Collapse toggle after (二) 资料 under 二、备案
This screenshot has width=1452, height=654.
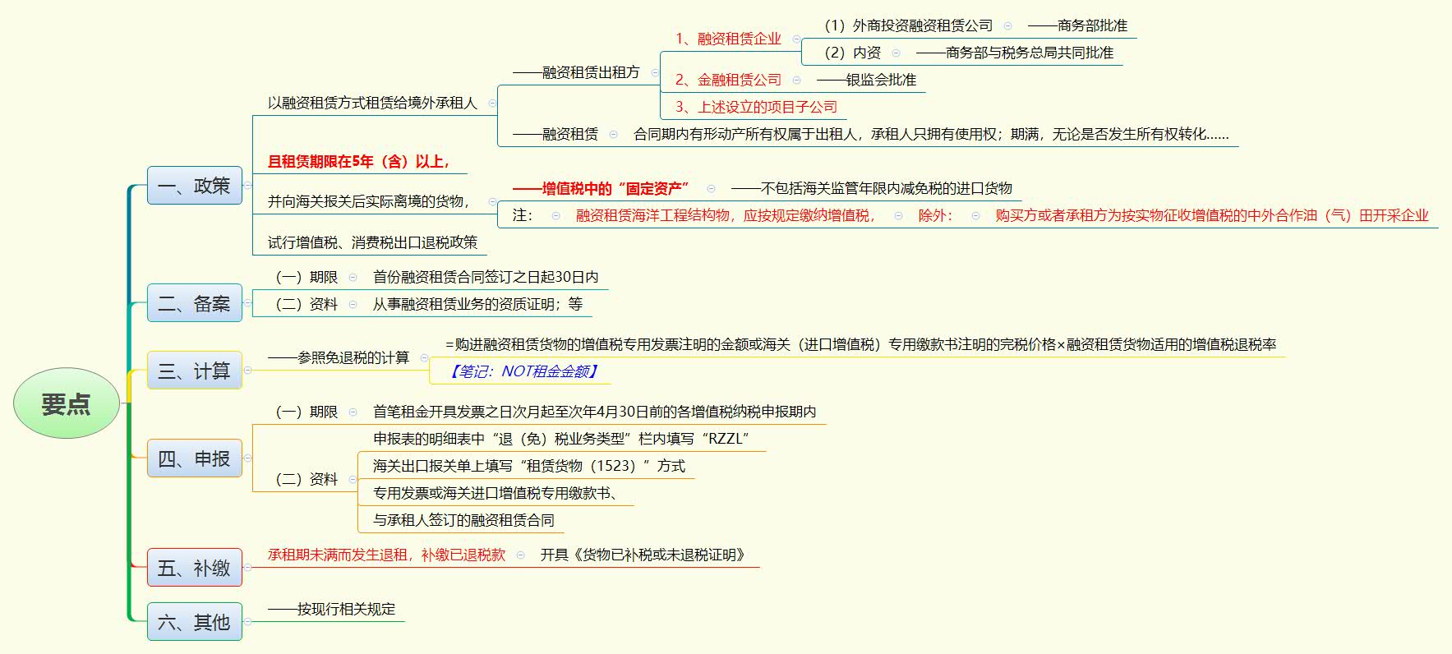point(353,304)
